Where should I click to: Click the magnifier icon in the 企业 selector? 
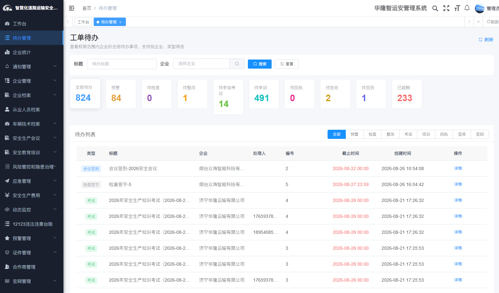tap(237, 64)
